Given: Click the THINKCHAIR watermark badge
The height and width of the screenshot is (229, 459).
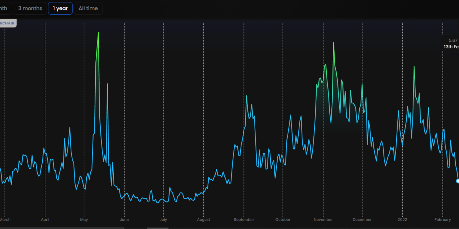Looking at the screenshot, I should pyautogui.click(x=8, y=23).
